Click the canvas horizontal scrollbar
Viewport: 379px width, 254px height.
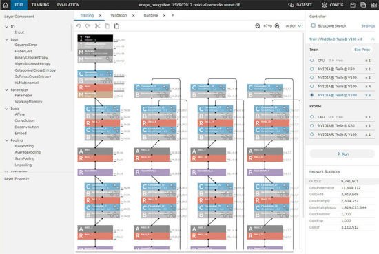tap(185, 251)
